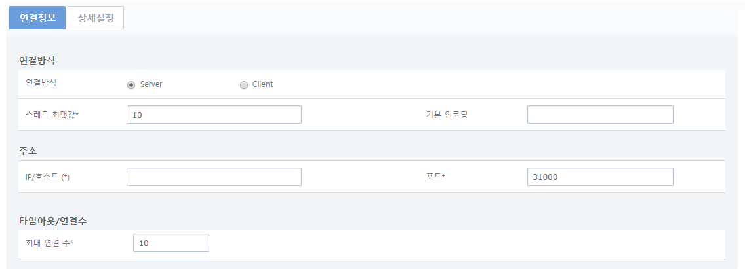The image size is (745, 269).
Task: Open the 상세설정 tab
Action: point(96,18)
